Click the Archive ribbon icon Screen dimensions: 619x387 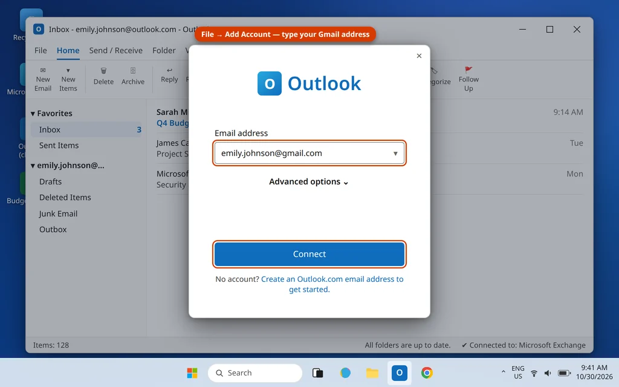[x=132, y=71]
